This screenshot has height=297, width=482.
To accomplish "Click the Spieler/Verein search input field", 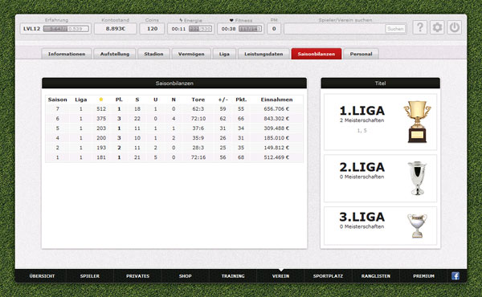I will coord(334,29).
